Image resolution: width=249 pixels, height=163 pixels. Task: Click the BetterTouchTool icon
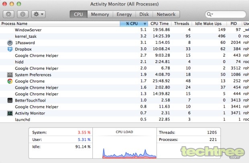10,100
